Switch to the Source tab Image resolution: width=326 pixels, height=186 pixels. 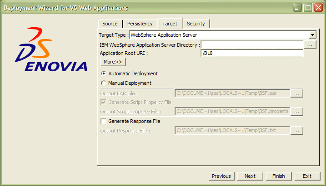click(x=110, y=24)
